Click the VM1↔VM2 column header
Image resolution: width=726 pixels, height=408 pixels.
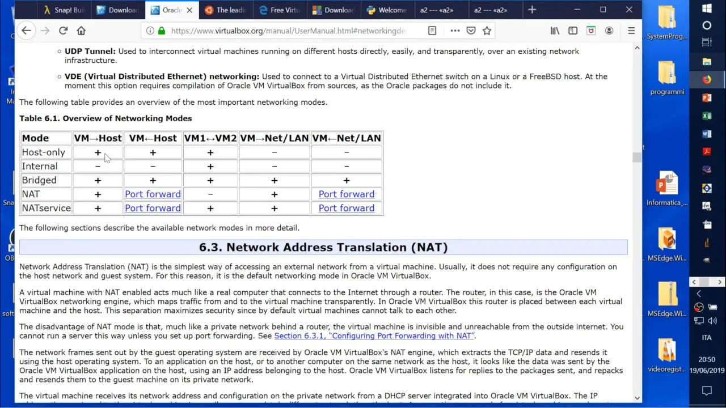pyautogui.click(x=210, y=138)
